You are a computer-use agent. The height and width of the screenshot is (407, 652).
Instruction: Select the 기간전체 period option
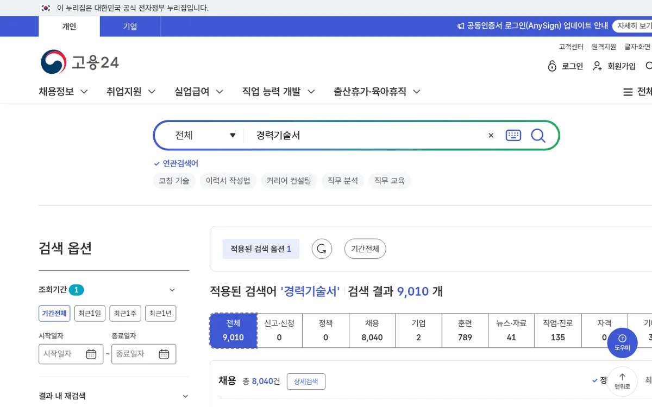54,313
